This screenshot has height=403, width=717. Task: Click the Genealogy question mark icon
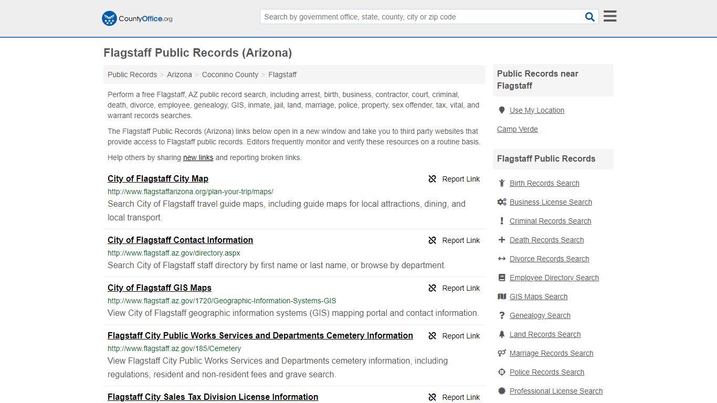click(502, 315)
